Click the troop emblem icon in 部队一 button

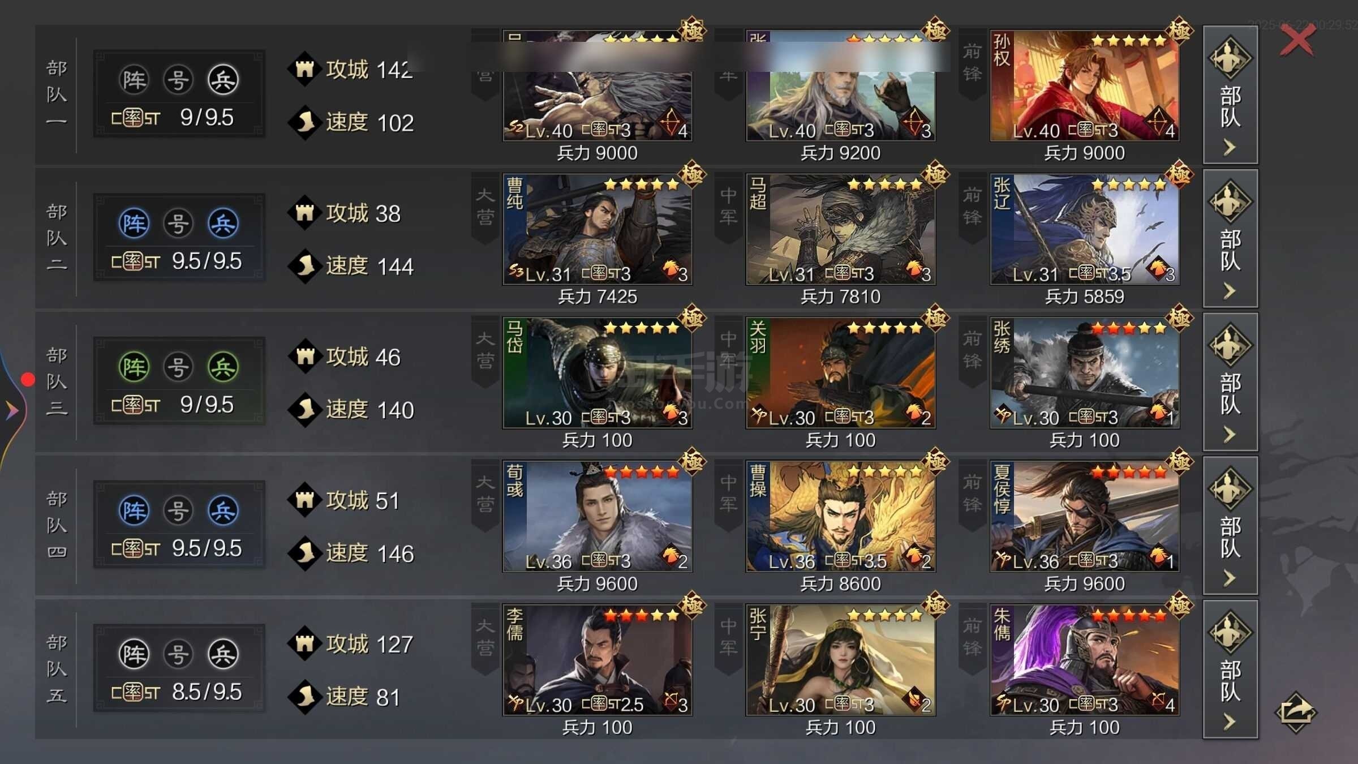(x=1230, y=58)
